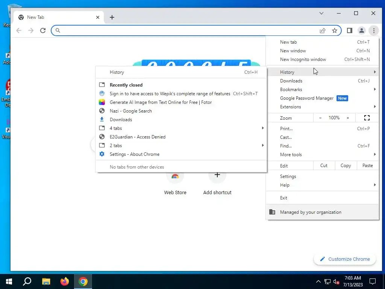Launch Firefox from the taskbar
This screenshot has height=289, width=385.
65,281
